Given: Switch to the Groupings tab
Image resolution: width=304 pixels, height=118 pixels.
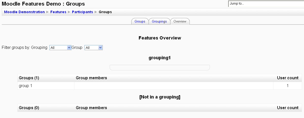Looking at the screenshot, I should (159, 22).
